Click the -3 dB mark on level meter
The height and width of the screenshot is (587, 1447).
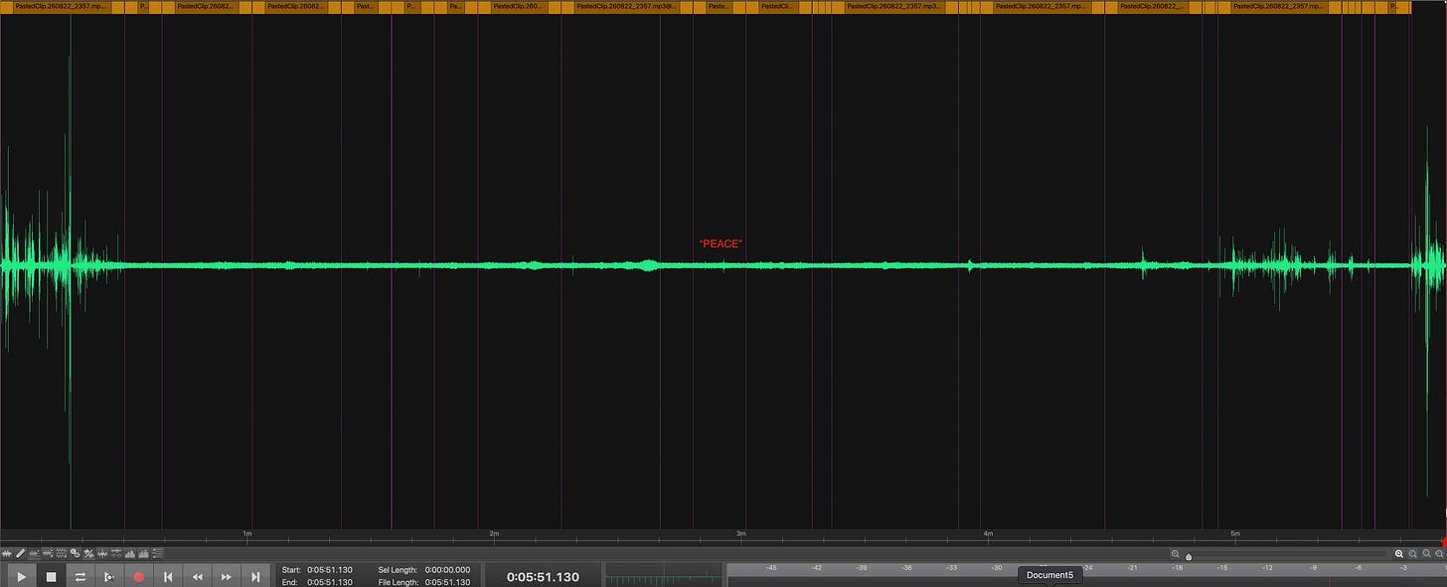[1402, 568]
